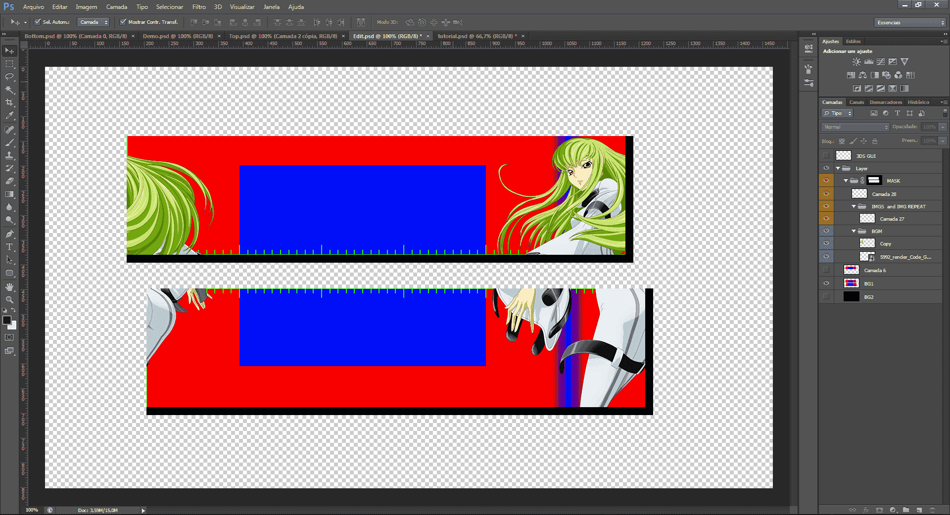Hide the Layer group
Image resolution: width=950 pixels, height=515 pixels.
[x=826, y=168]
